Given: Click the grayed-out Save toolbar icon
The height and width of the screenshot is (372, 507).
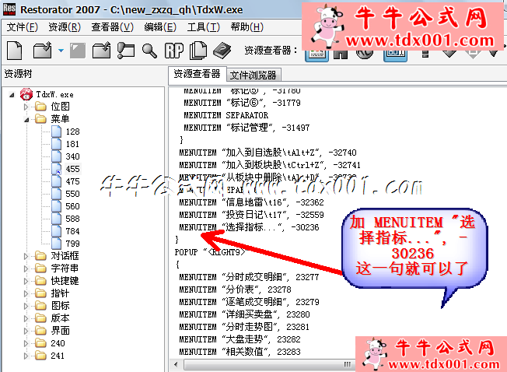Looking at the screenshot, I should click(x=78, y=51).
